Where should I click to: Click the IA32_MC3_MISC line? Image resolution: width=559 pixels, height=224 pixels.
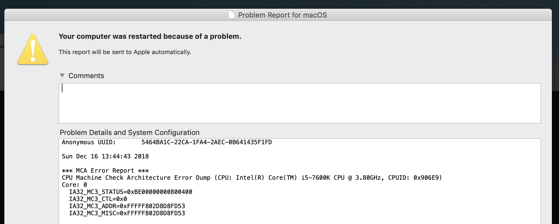click(127, 213)
